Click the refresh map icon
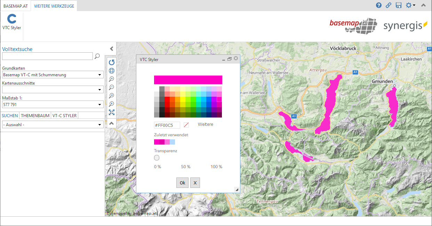 click(112, 62)
